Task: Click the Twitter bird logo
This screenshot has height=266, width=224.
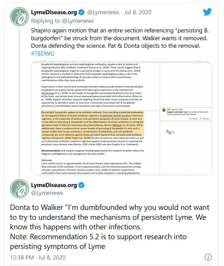Action: [207, 12]
